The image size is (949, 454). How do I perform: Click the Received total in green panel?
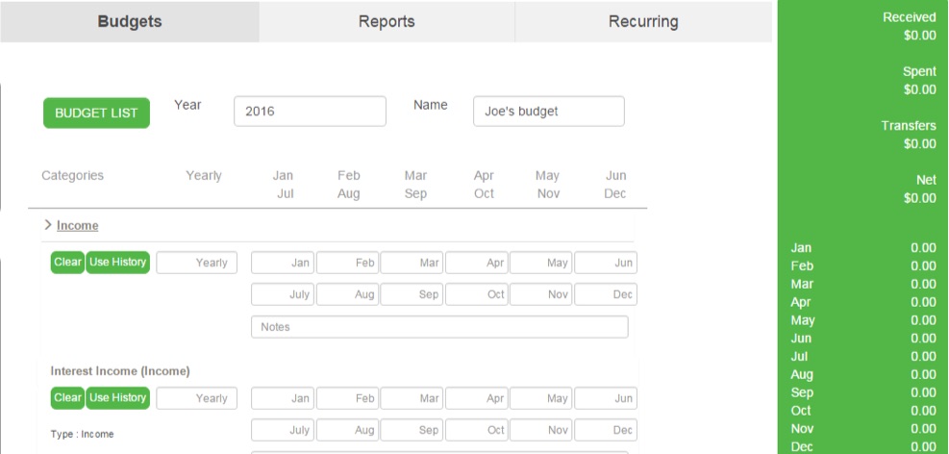coord(909,27)
